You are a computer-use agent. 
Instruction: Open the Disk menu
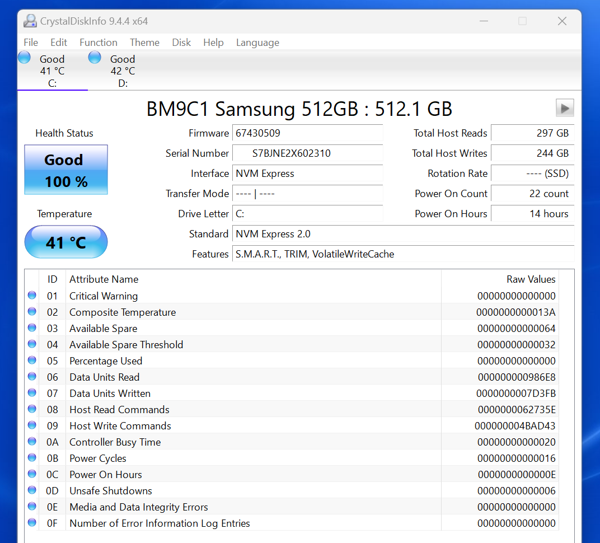181,43
